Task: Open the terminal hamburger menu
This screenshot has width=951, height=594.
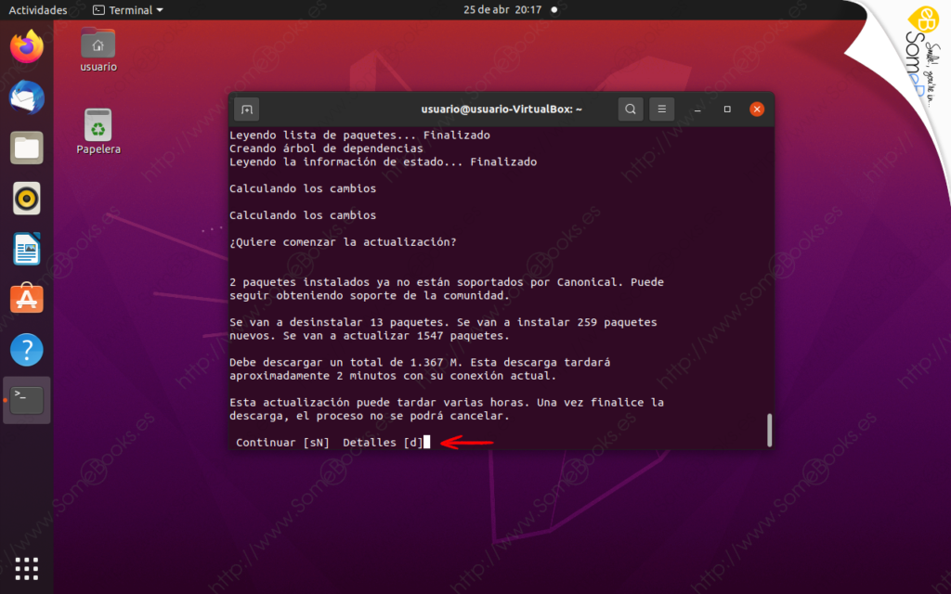Action: (x=661, y=110)
